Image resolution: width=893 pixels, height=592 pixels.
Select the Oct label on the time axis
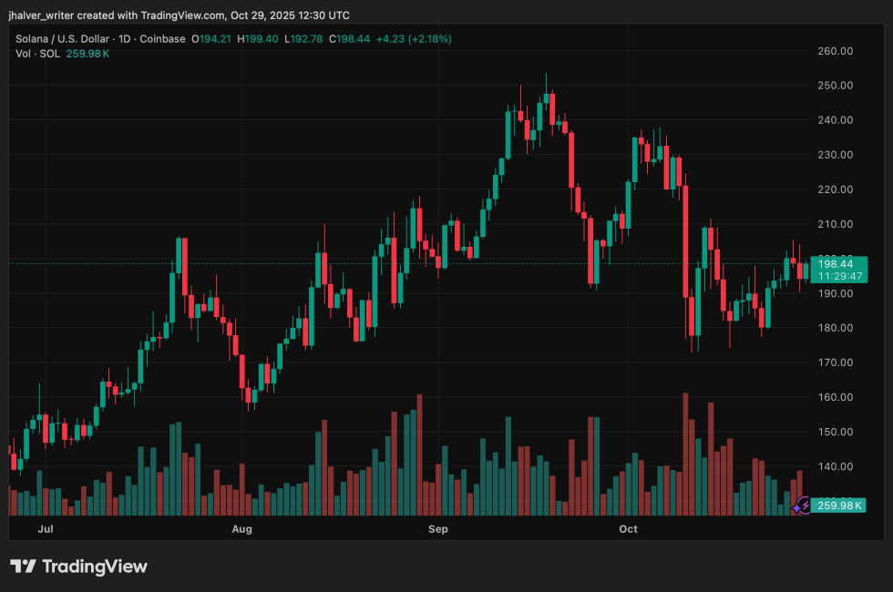coord(627,528)
